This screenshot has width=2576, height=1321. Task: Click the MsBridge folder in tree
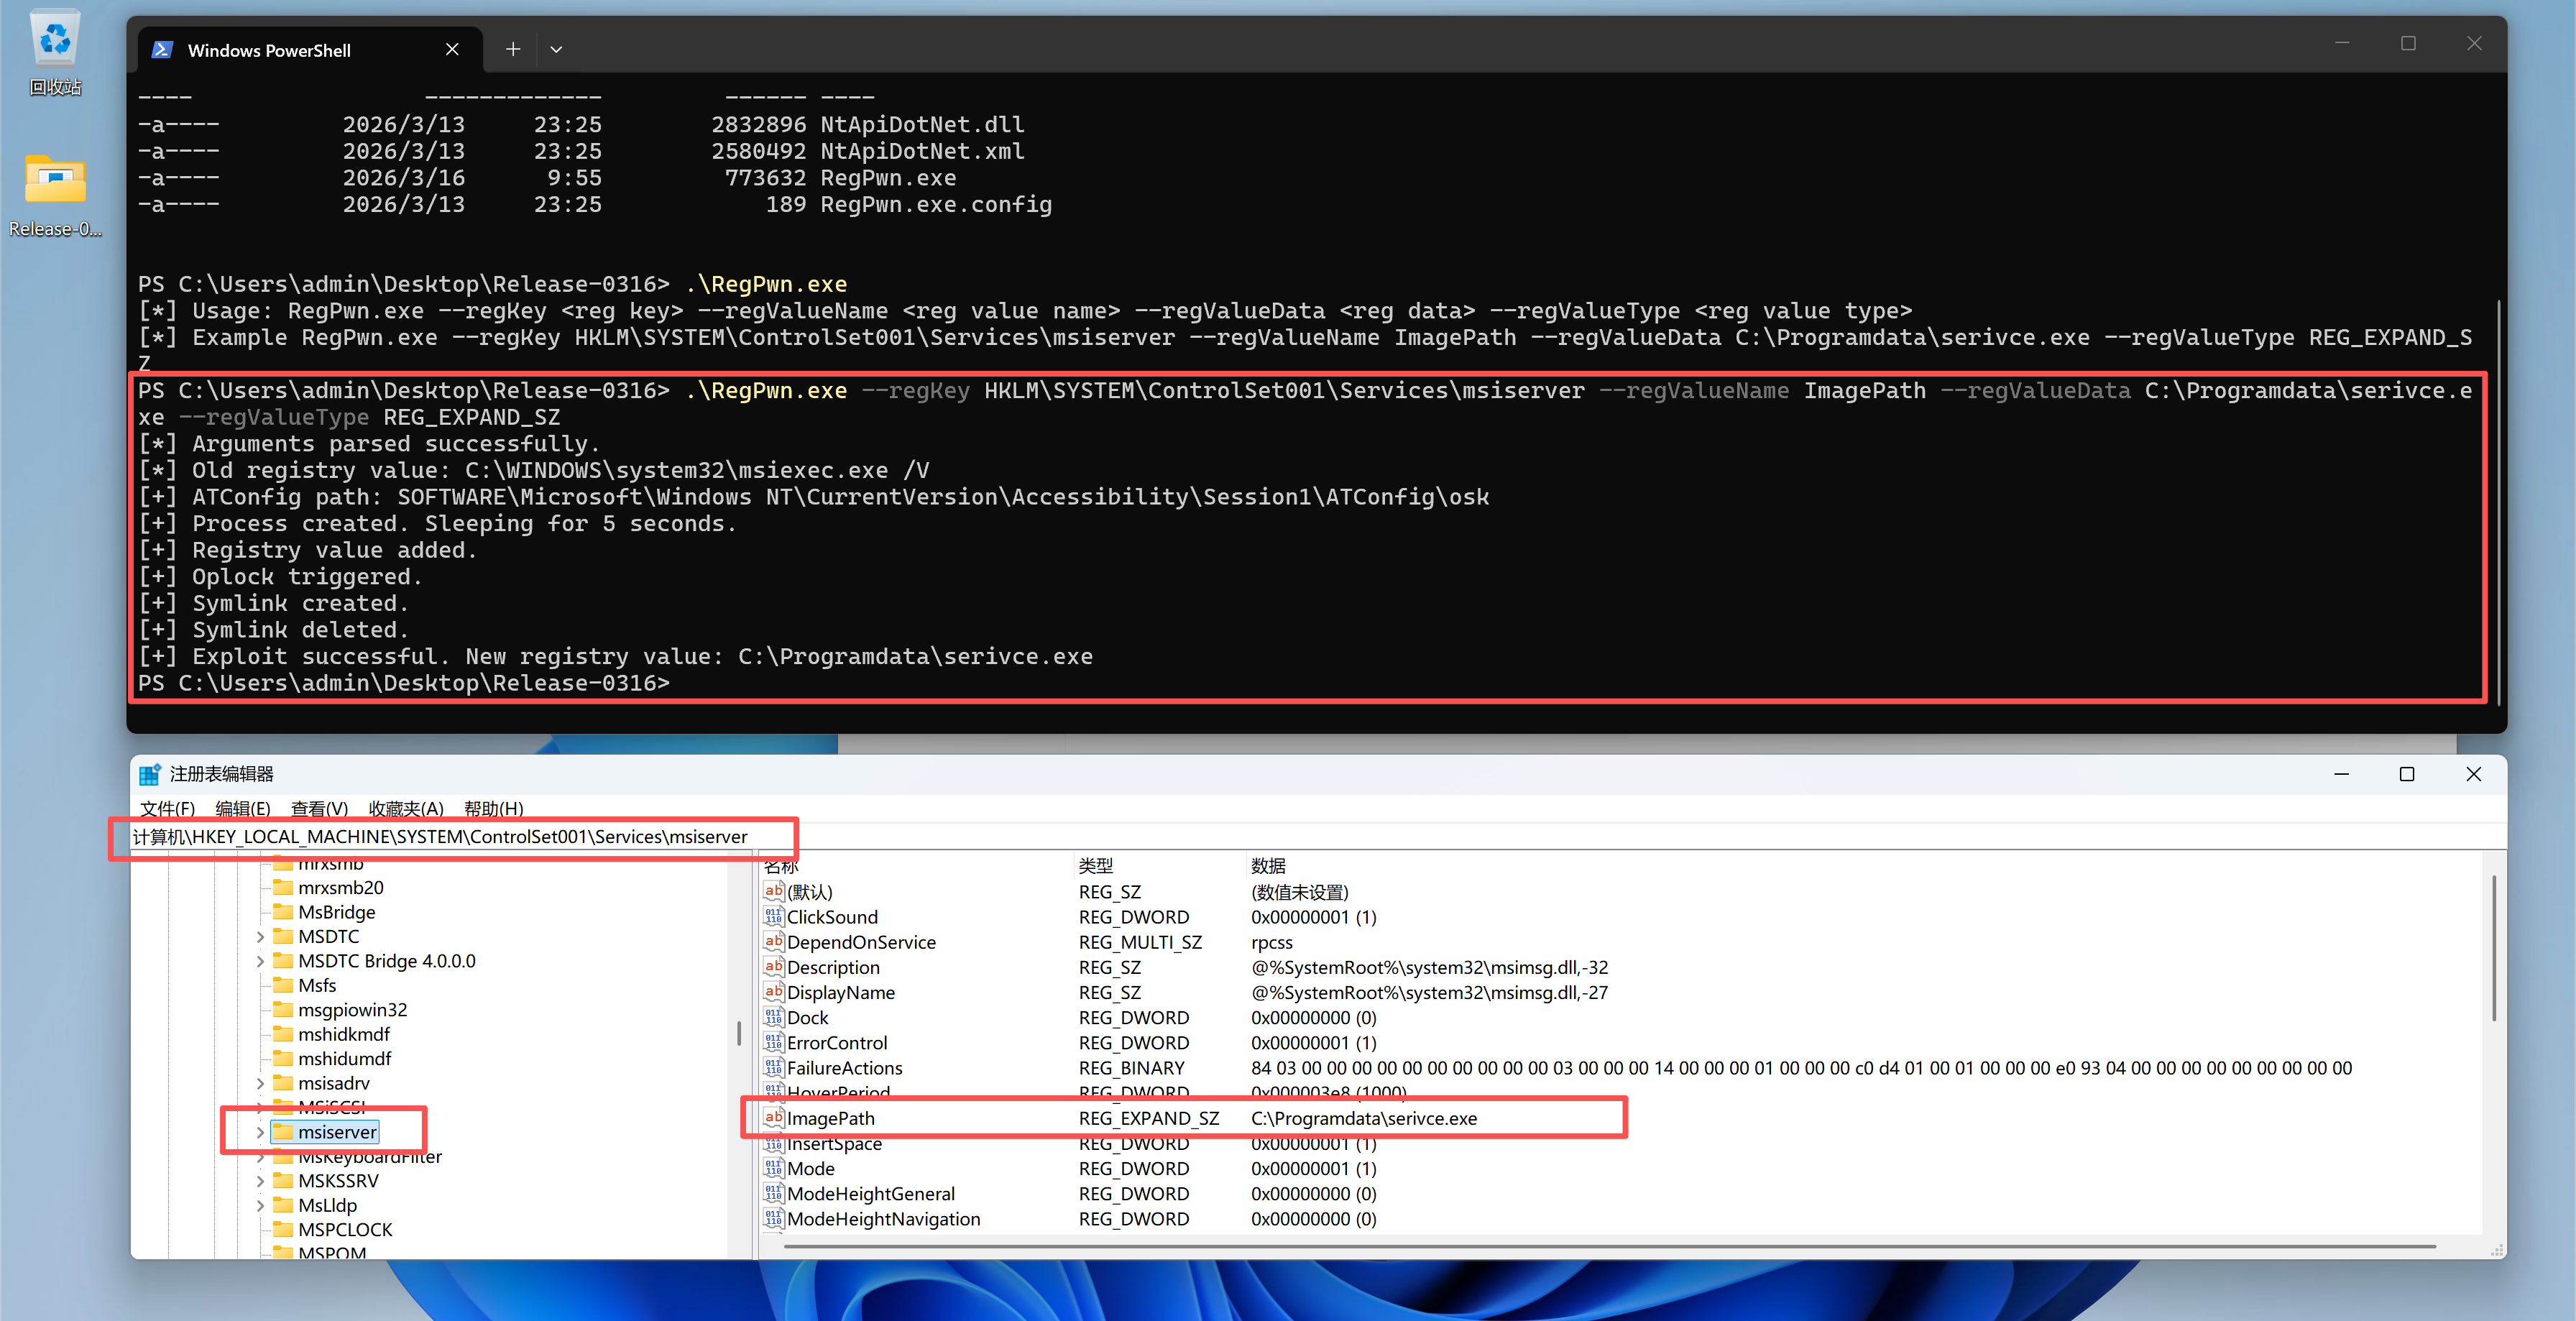point(336,911)
